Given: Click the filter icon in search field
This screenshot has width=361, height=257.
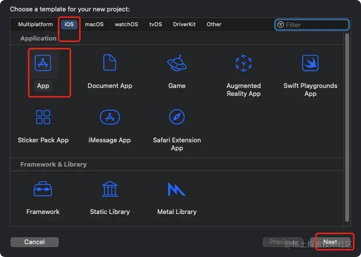Looking at the screenshot, I should pos(280,24).
